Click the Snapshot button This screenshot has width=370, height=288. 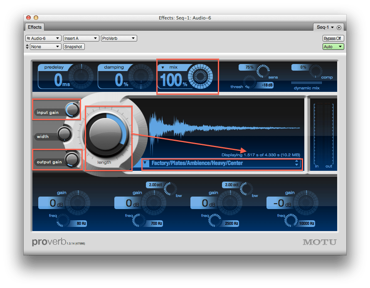[74, 47]
